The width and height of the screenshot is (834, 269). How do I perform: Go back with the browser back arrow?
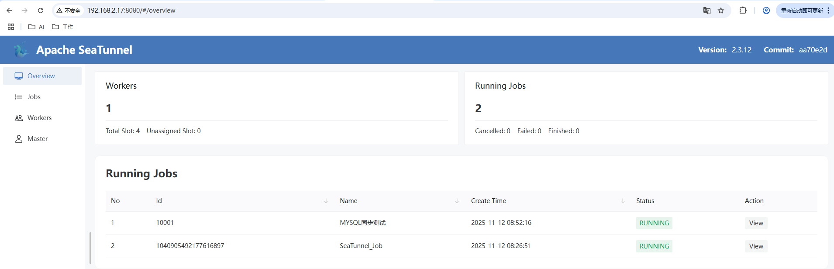(9, 10)
